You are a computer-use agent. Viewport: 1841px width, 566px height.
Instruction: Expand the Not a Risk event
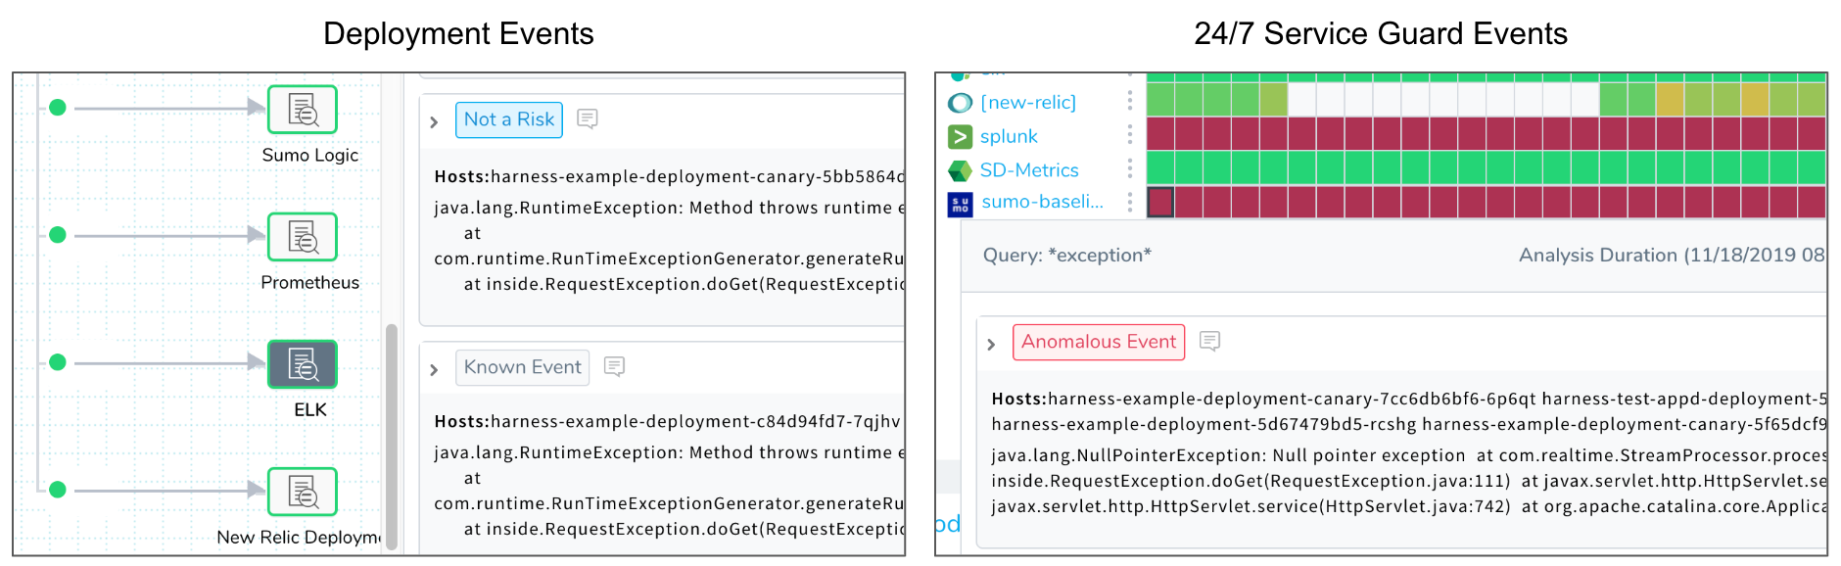tap(434, 122)
